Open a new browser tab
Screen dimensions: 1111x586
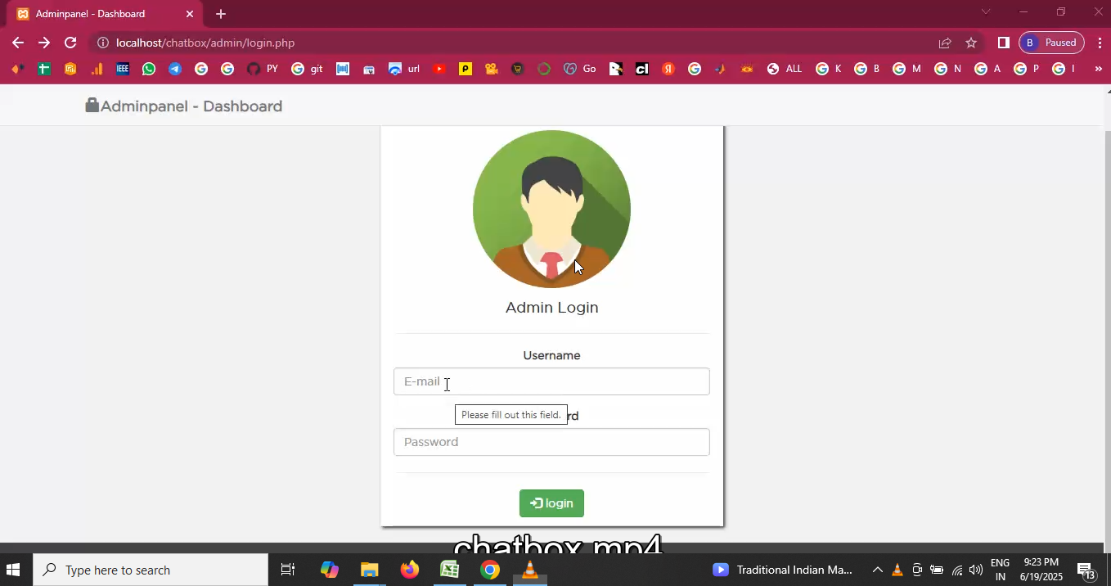tap(221, 14)
